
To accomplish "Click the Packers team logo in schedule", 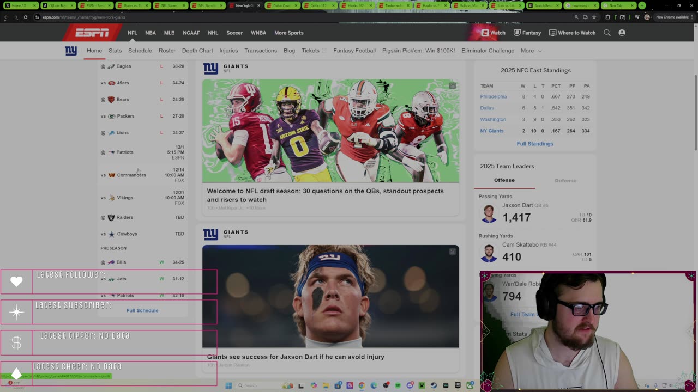I will 111,116.
